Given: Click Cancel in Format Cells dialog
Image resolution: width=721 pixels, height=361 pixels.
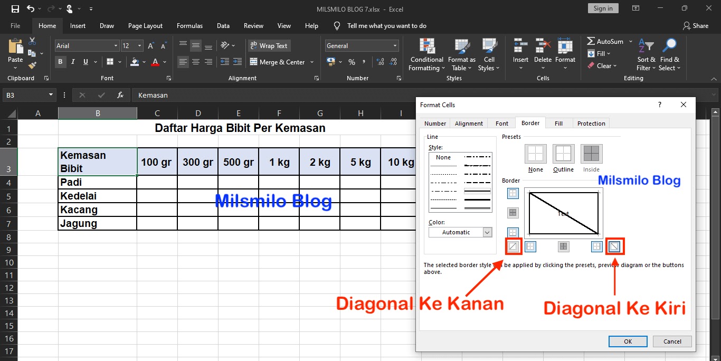Looking at the screenshot, I should point(672,341).
